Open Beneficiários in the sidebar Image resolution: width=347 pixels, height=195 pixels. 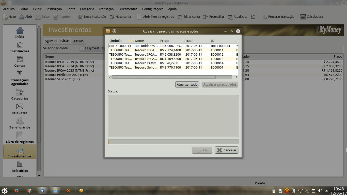(20, 123)
